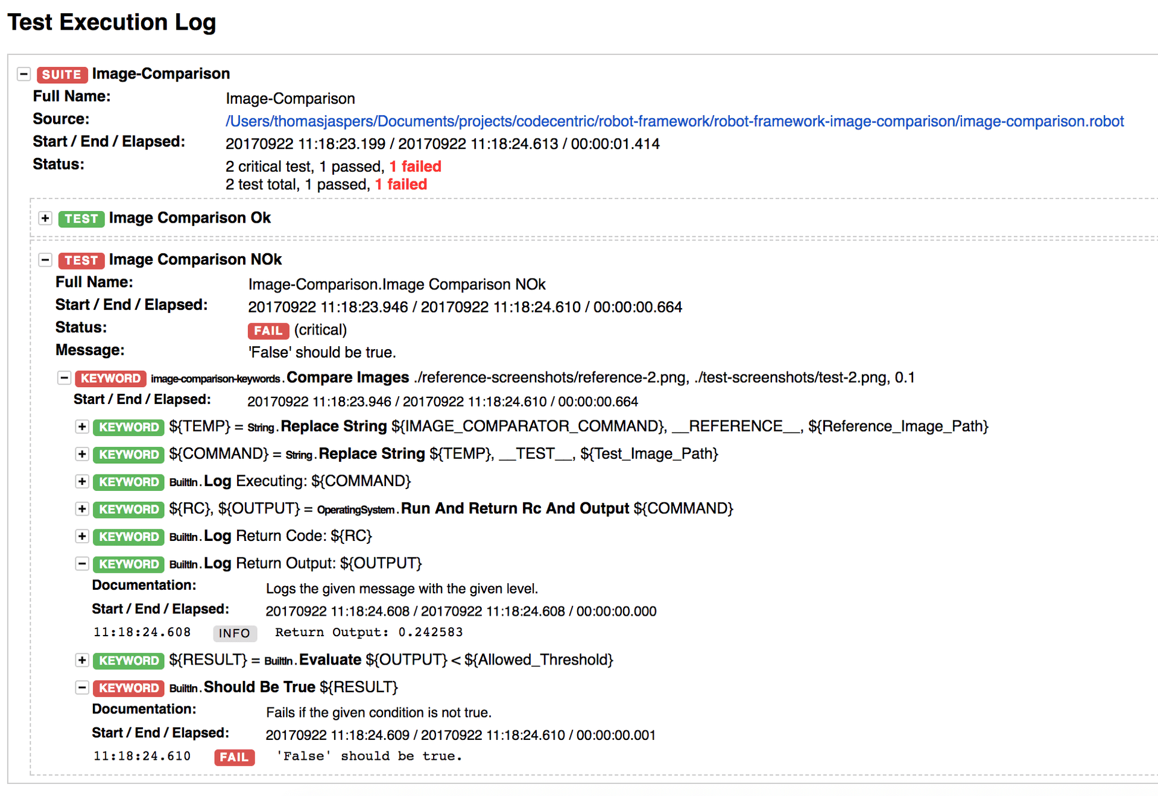
Task: Expand the ${COMMAND} Replace String keyword
Action: (x=82, y=454)
